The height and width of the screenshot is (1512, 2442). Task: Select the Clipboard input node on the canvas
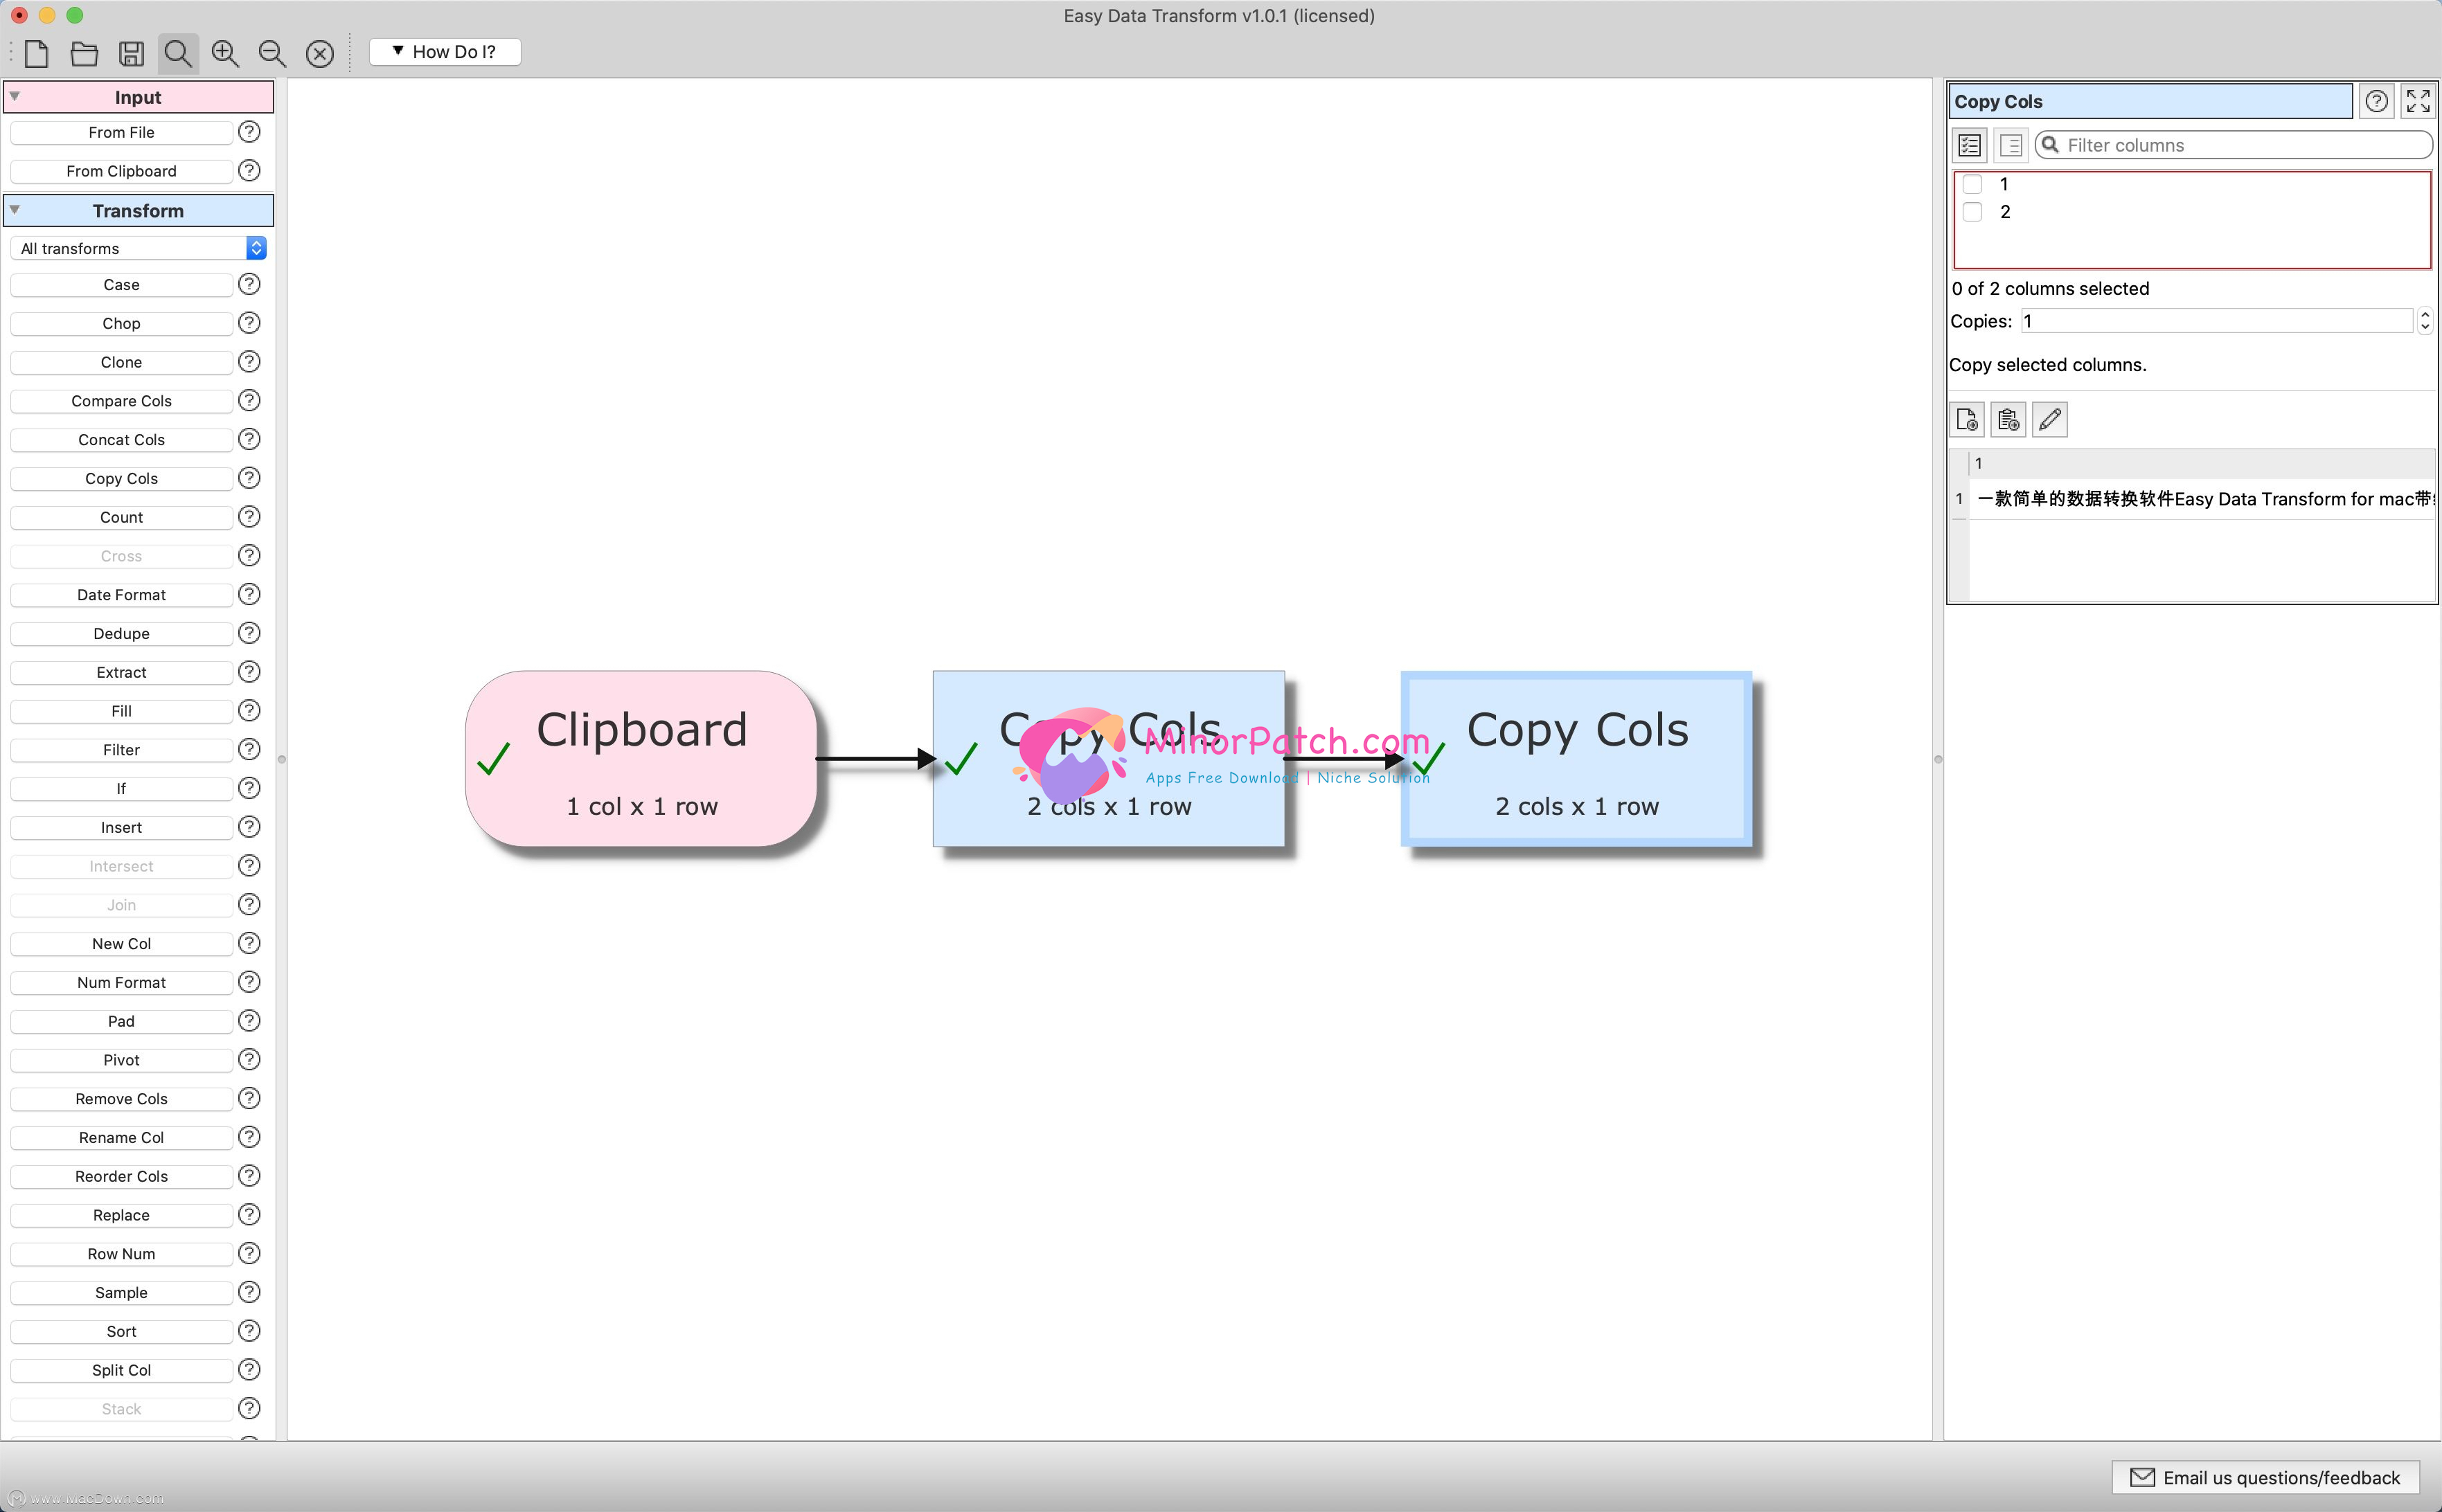click(x=641, y=758)
